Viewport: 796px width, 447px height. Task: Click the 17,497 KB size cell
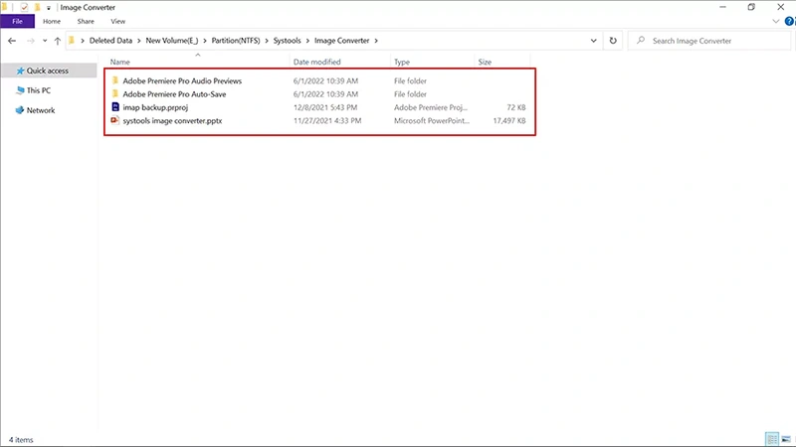[x=509, y=120]
